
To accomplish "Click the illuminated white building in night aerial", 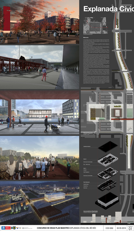I will point(55,197).
